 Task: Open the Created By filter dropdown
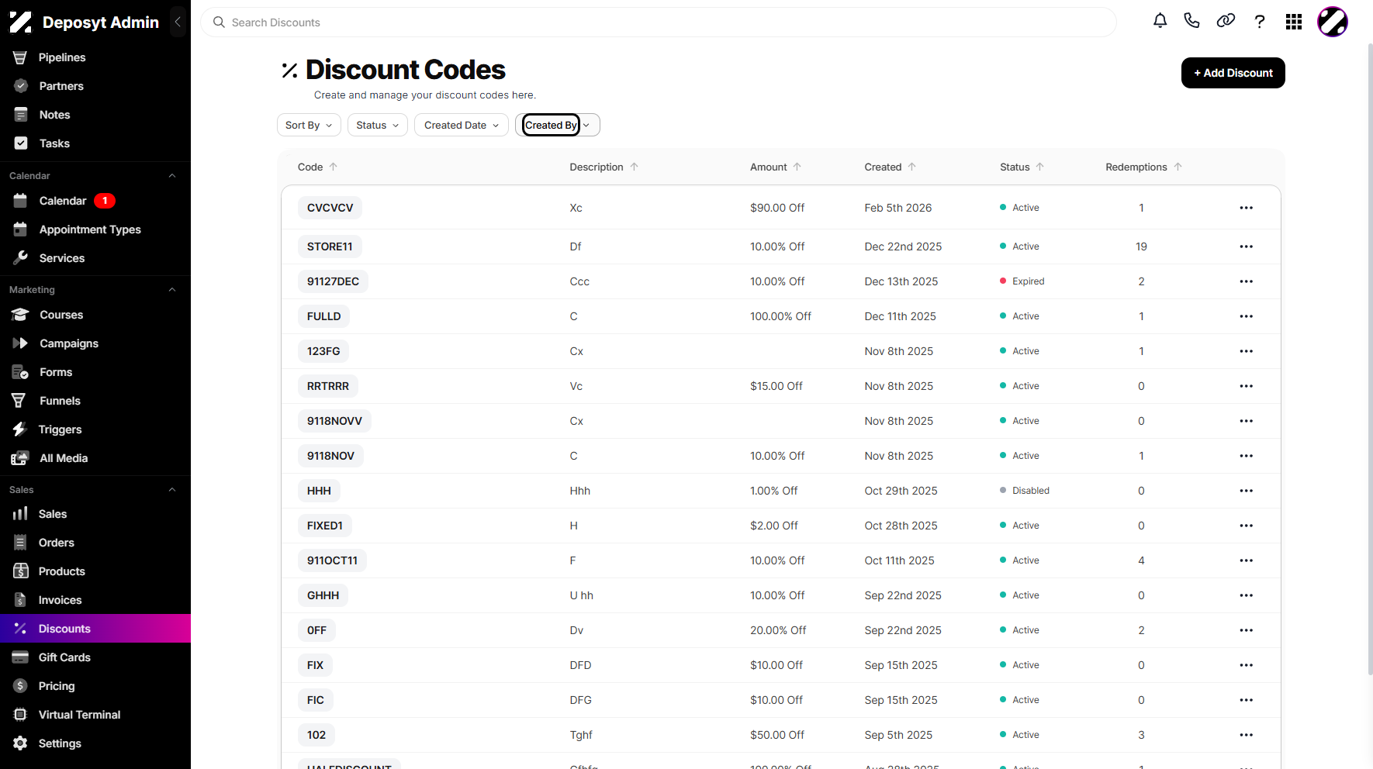(x=557, y=125)
